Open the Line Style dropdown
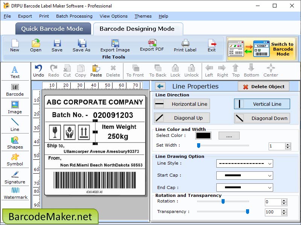 (245, 163)
